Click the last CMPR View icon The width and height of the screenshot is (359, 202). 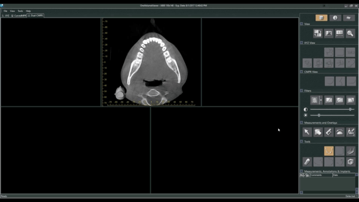(351, 81)
